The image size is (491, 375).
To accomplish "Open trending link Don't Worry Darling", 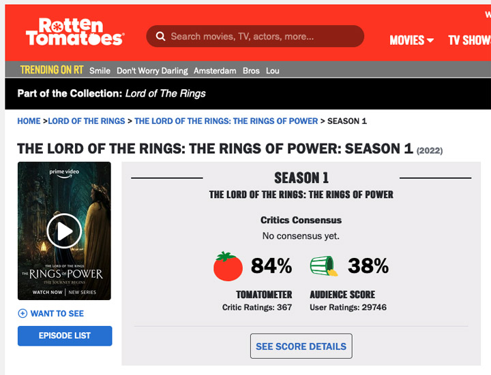I will click(152, 71).
